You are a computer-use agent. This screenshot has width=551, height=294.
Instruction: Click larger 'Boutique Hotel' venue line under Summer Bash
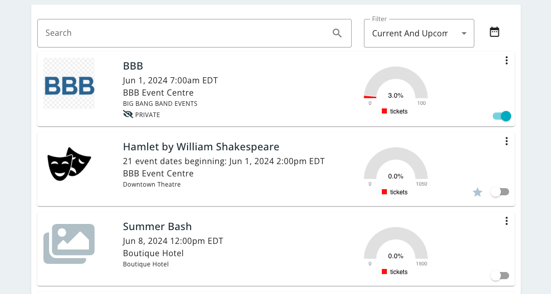point(153,253)
